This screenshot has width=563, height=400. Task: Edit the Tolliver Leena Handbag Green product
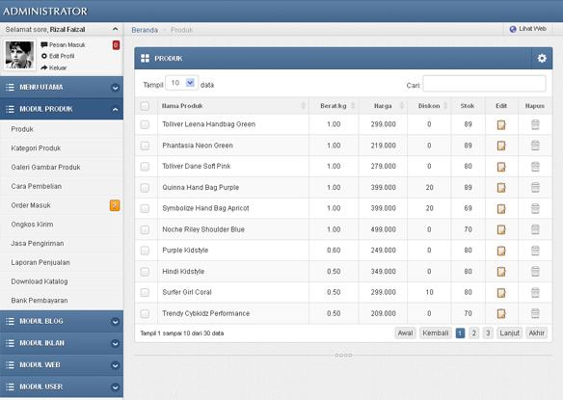pyautogui.click(x=501, y=124)
